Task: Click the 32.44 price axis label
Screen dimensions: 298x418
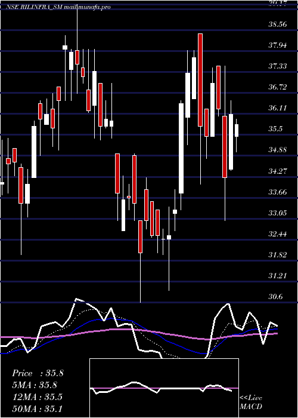Action: [x=278, y=234]
